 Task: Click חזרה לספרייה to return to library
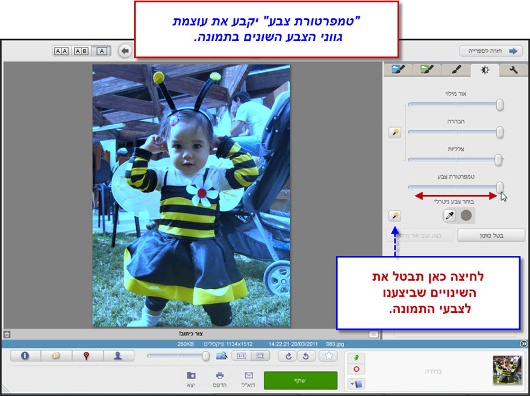click(x=491, y=51)
